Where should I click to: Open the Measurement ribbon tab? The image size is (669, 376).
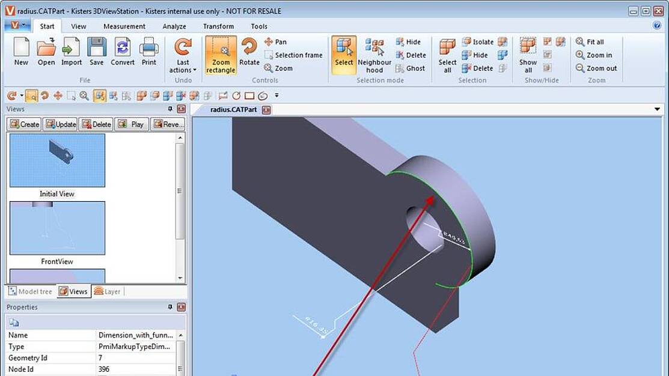click(x=124, y=26)
